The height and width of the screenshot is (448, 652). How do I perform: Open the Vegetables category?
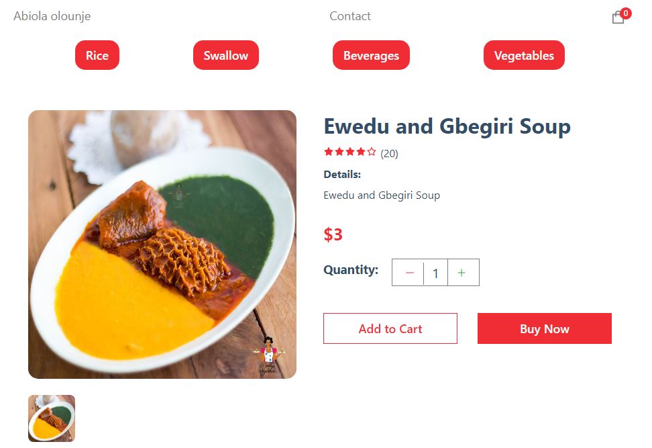[524, 56]
